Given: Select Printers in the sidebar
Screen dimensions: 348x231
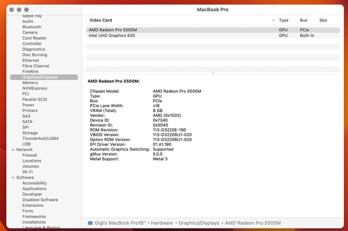Looking at the screenshot, I should pos(30,111).
